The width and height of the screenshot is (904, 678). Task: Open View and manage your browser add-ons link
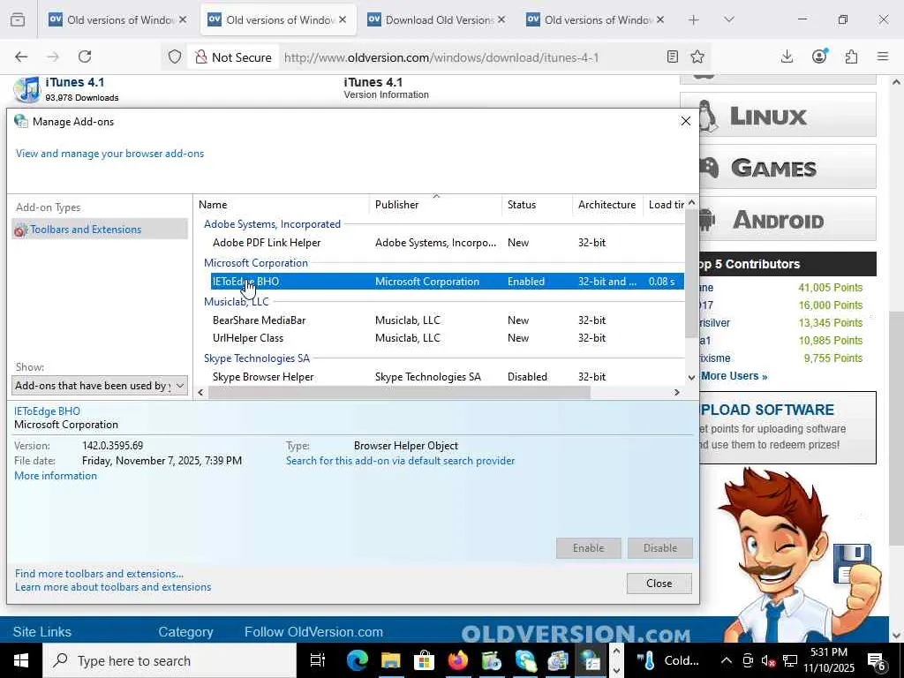(x=109, y=154)
